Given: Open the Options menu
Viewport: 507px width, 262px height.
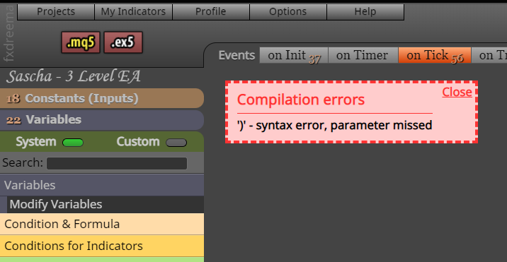Looking at the screenshot, I should (288, 11).
